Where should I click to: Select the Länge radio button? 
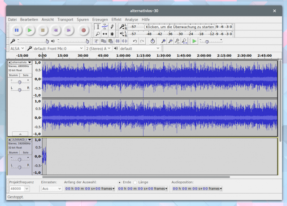coord(135,182)
